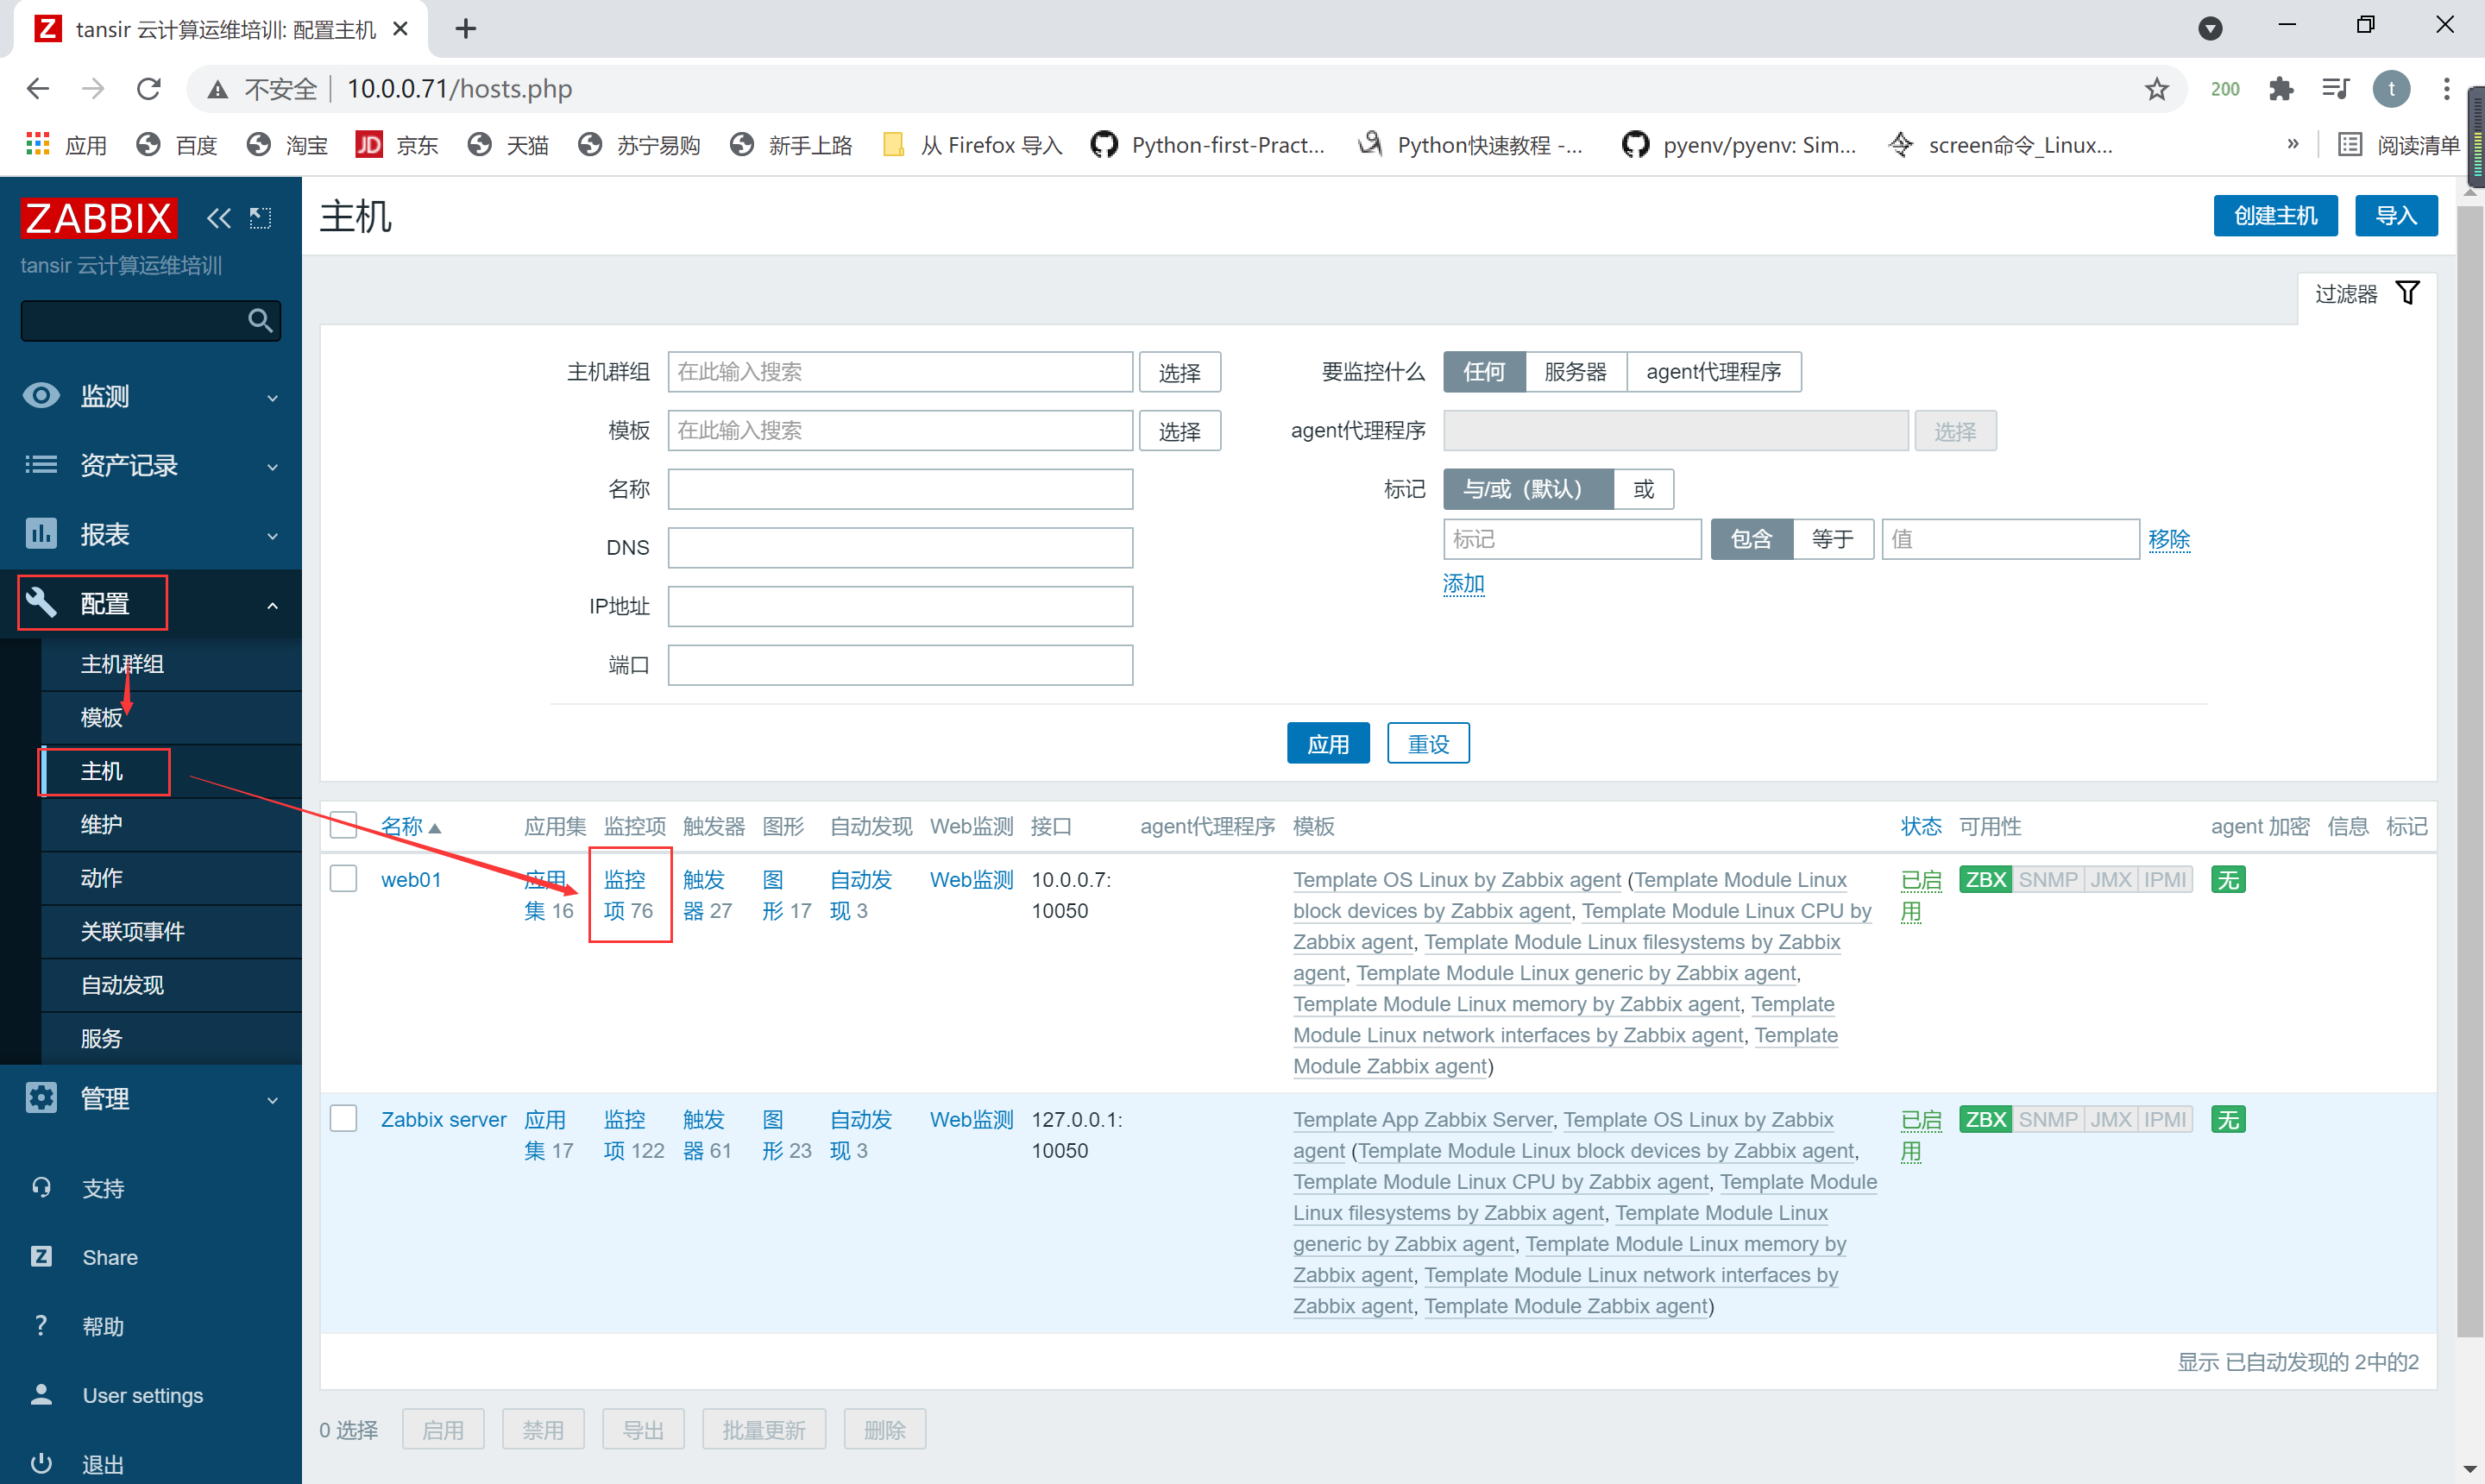Click the 创建主机 button
Image resolution: width=2485 pixels, height=1484 pixels.
(2275, 215)
